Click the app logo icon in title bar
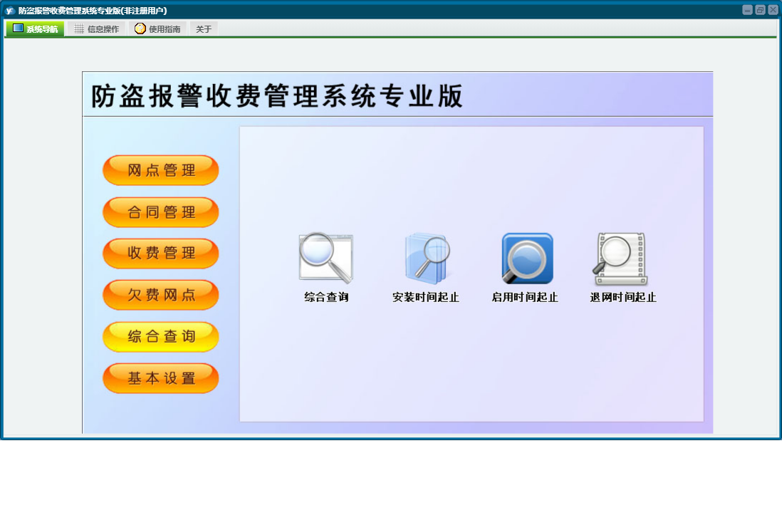The image size is (782, 510). (x=9, y=11)
